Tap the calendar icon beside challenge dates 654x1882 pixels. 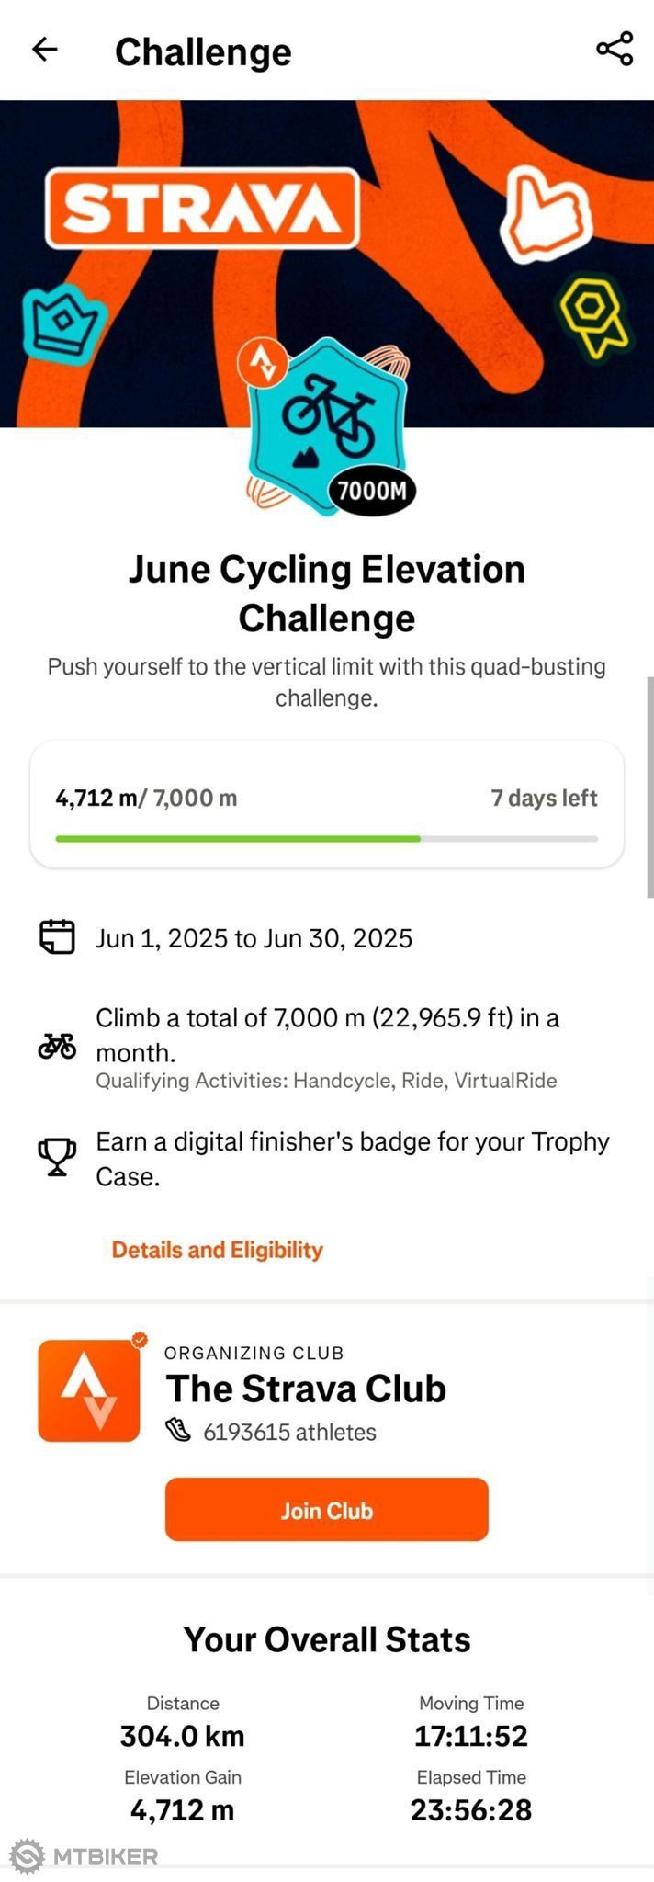coord(57,937)
